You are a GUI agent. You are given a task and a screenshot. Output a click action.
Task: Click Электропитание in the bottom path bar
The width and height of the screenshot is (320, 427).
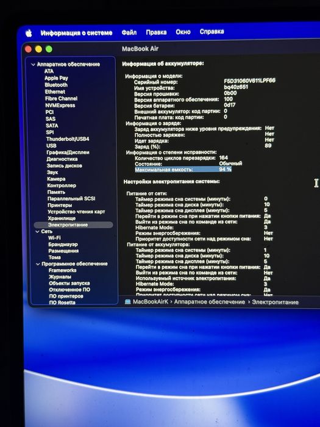tap(275, 302)
